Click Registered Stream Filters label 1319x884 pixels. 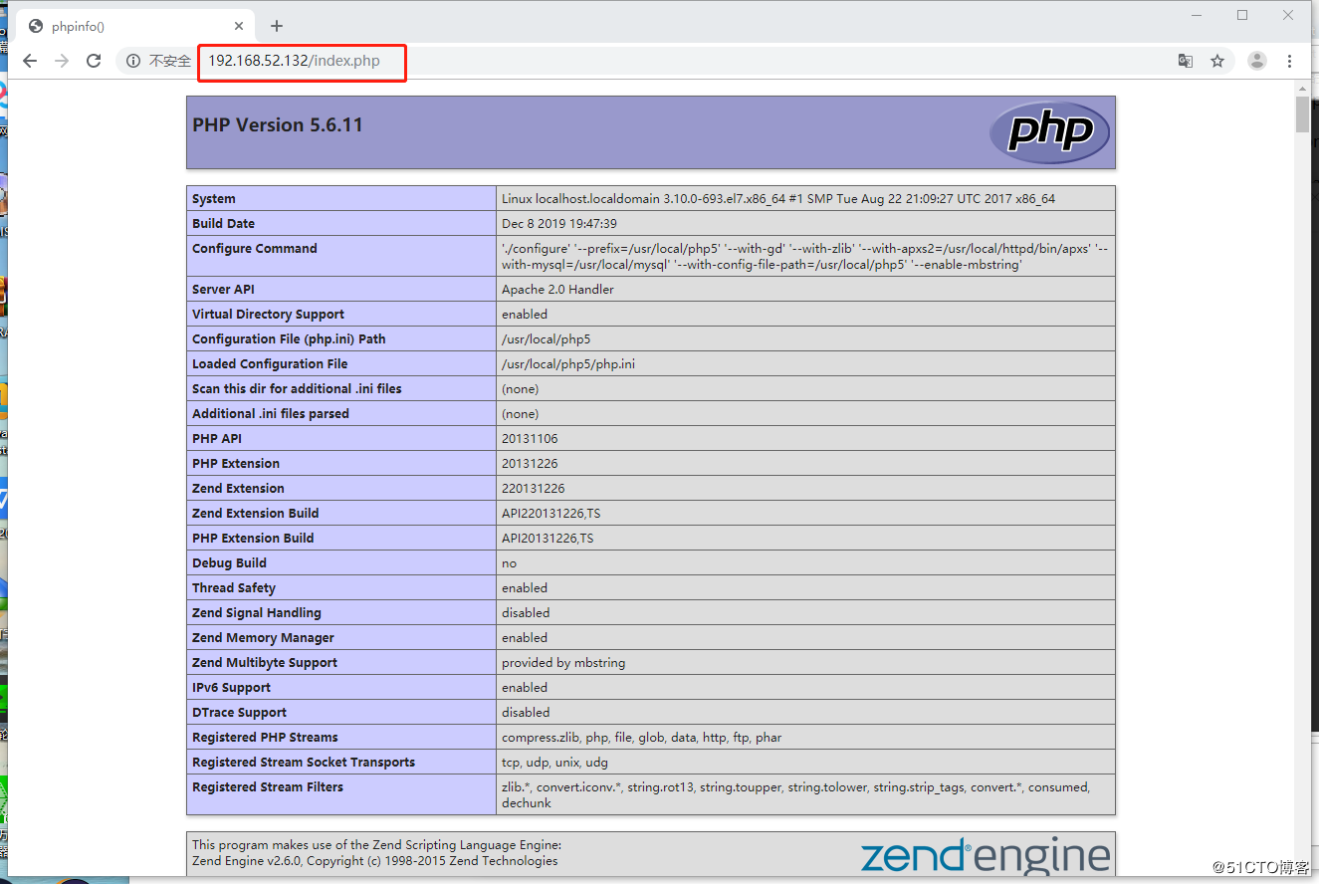coord(268,787)
